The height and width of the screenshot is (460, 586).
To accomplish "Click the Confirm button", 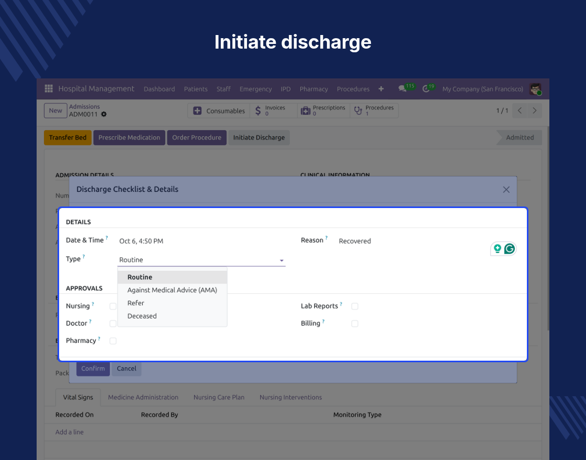I will (93, 369).
